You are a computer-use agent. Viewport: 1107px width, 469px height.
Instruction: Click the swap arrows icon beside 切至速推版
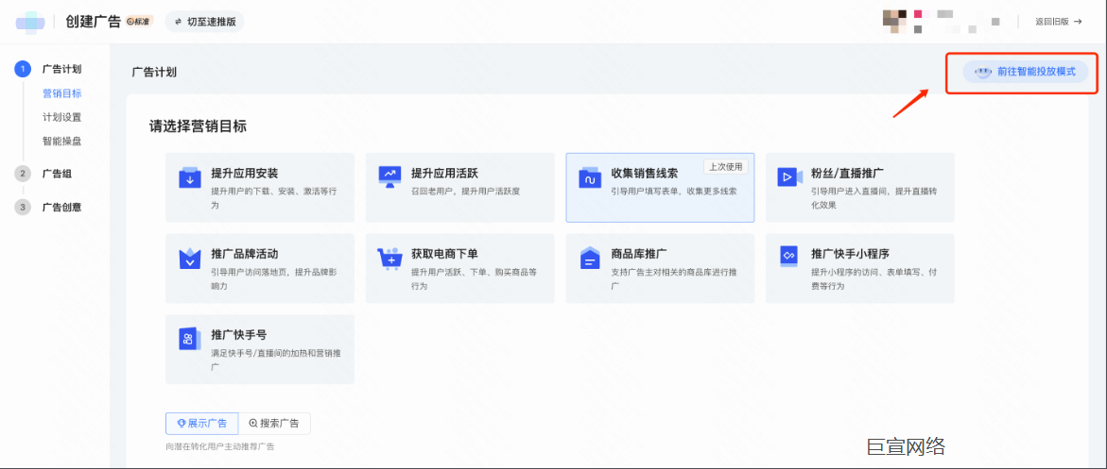178,22
